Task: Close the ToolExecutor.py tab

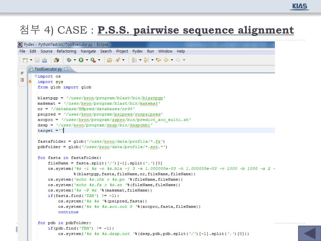Action: (66, 69)
